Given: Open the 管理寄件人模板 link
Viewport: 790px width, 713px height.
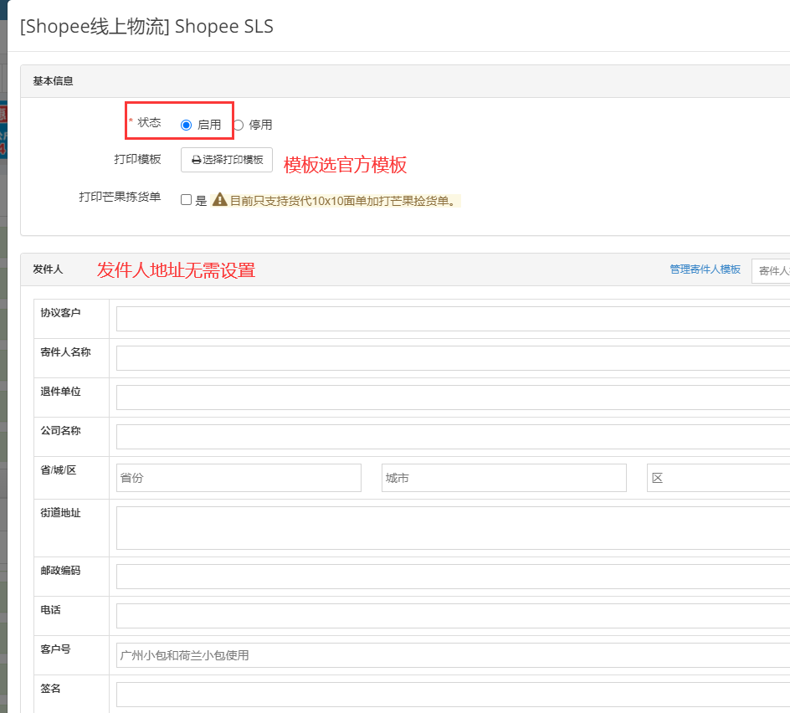Looking at the screenshot, I should tap(705, 269).
